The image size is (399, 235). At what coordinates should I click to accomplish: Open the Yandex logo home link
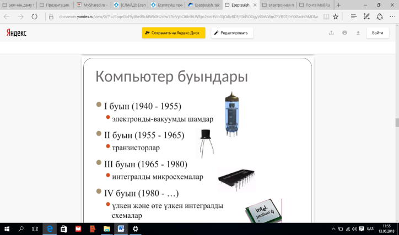(17, 33)
